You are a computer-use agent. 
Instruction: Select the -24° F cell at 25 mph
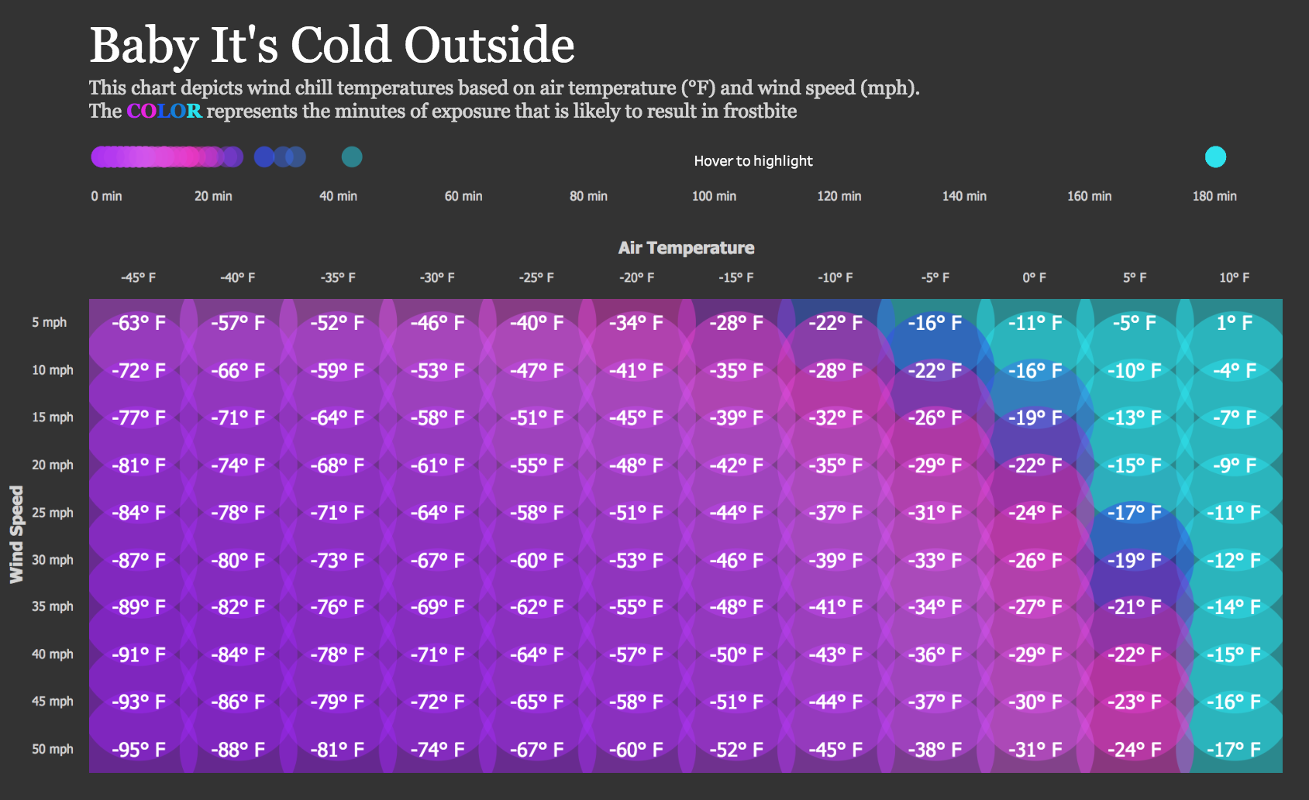tap(1035, 513)
